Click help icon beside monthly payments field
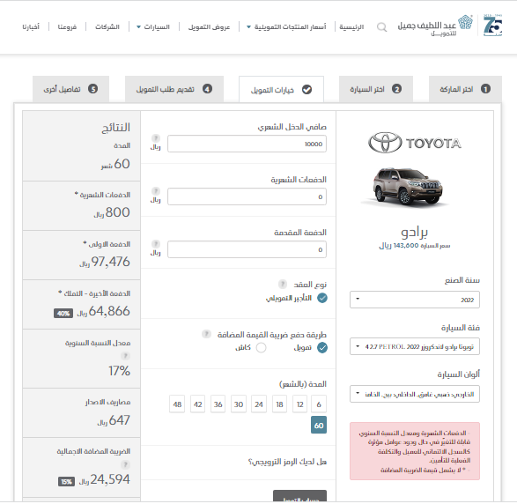This screenshot has height=504, width=517. click(156, 191)
